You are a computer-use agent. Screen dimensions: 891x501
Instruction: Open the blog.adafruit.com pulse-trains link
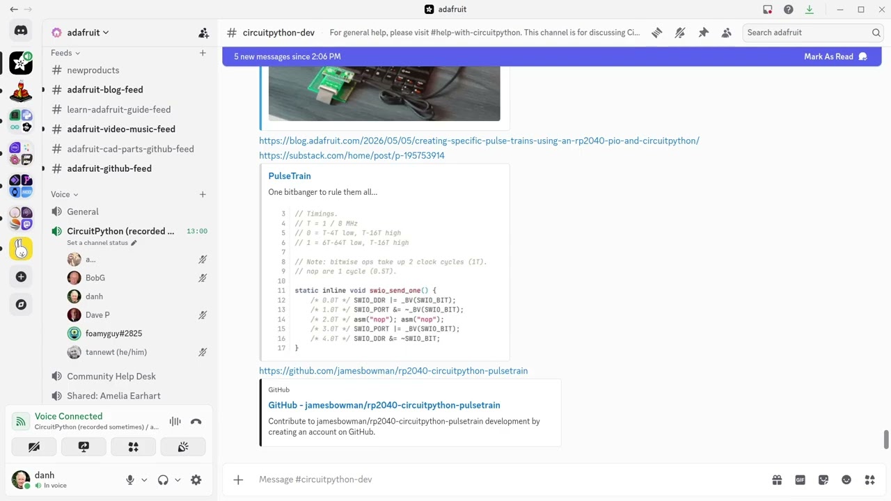(x=479, y=141)
